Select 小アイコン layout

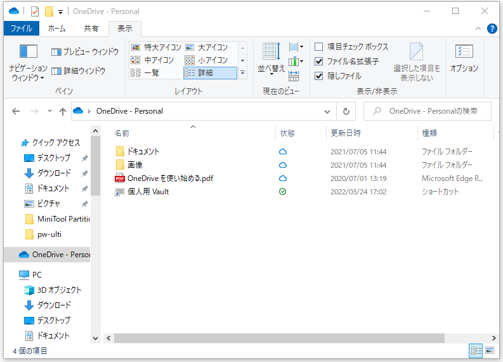[207, 60]
